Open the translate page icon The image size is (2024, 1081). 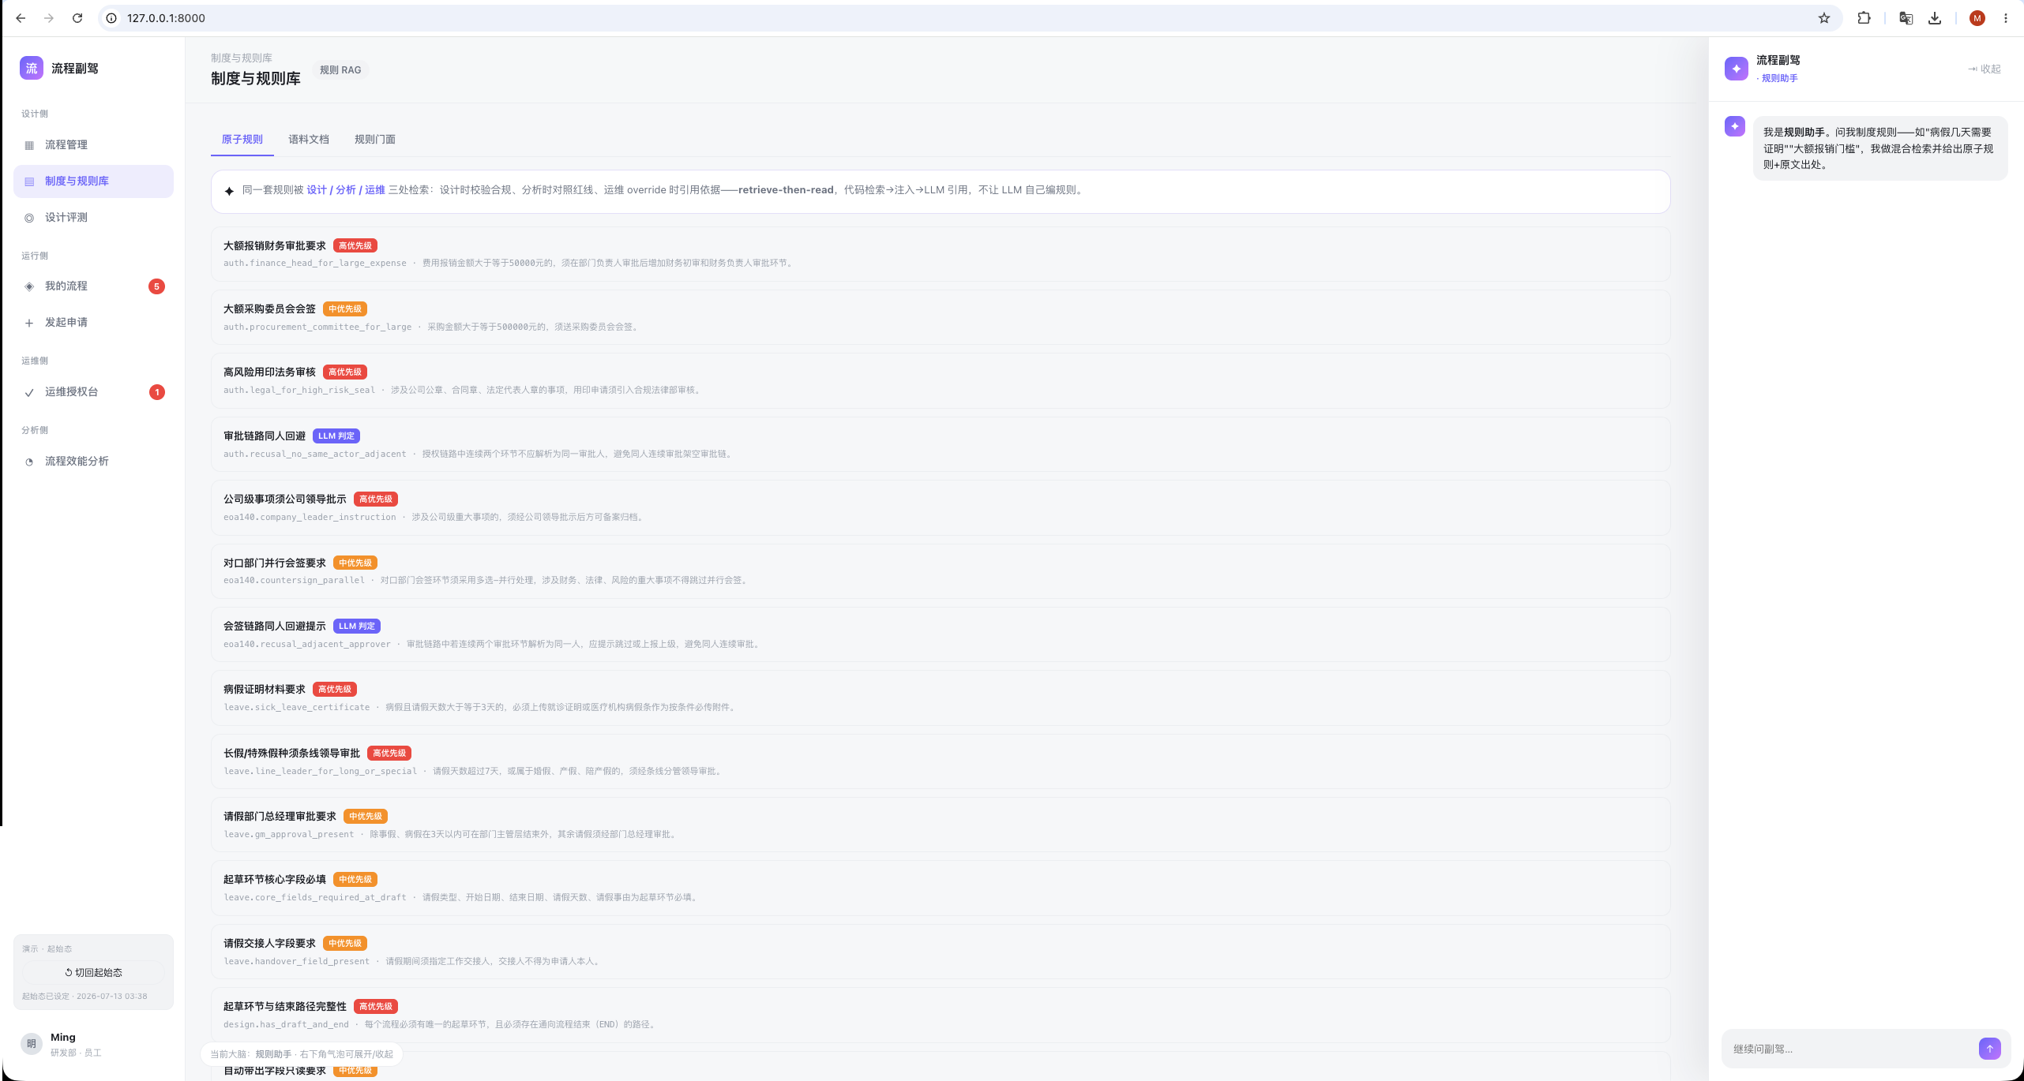pyautogui.click(x=1906, y=18)
